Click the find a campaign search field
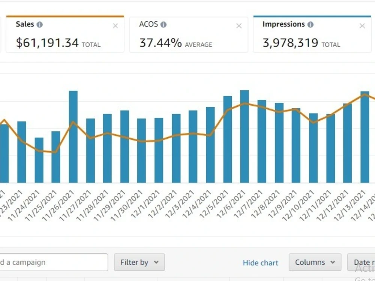Viewport: 375px width, 281px height. (x=54, y=262)
